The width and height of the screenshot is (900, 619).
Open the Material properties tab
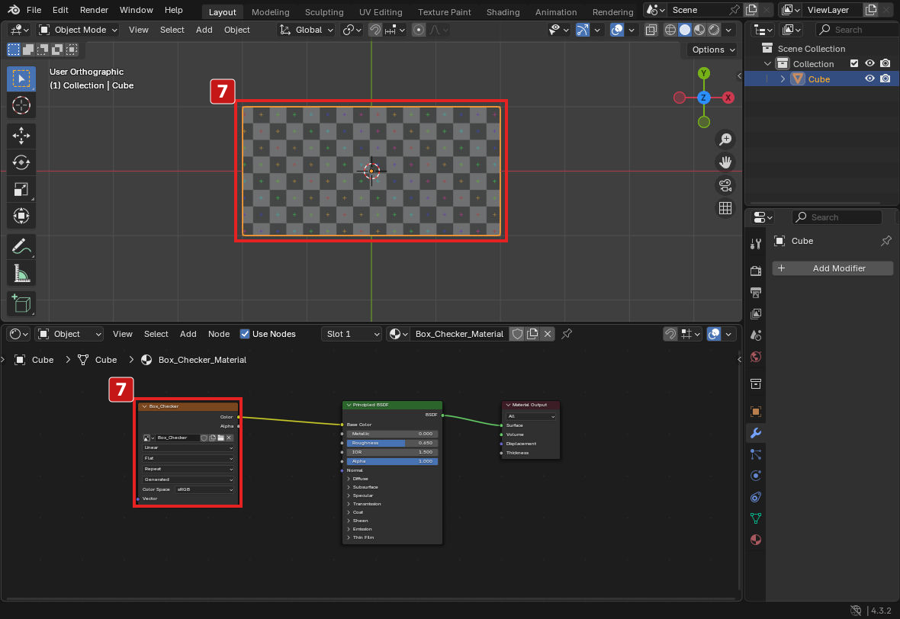click(756, 540)
